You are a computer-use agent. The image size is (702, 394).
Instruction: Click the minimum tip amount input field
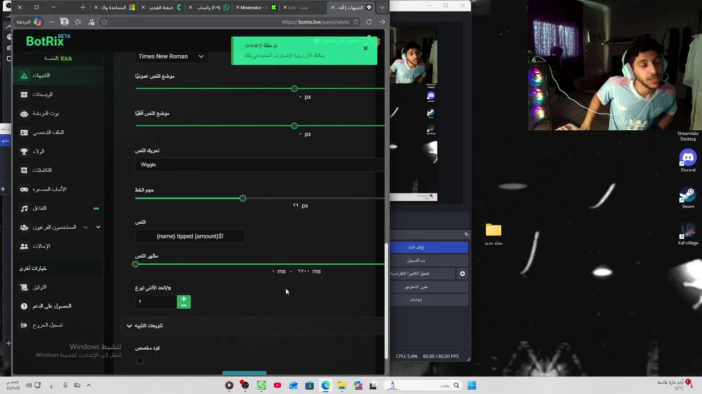156,302
